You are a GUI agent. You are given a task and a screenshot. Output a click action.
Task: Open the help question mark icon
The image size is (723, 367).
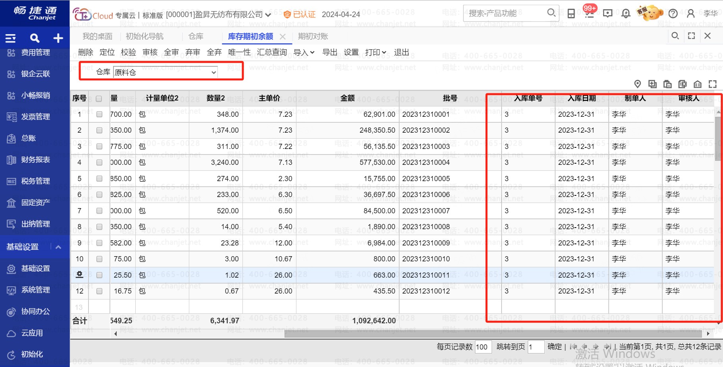673,14
